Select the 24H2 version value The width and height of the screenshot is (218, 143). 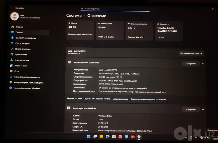click(x=101, y=119)
